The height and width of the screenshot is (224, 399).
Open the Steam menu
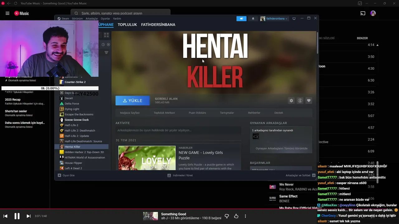click(x=63, y=19)
